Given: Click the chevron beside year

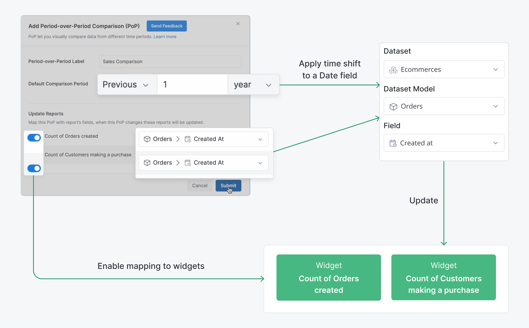Looking at the screenshot, I should [269, 85].
